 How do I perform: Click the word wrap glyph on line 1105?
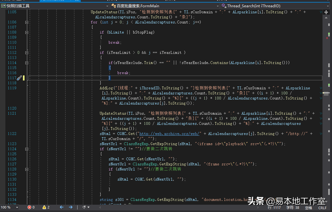click(x=321, y=12)
